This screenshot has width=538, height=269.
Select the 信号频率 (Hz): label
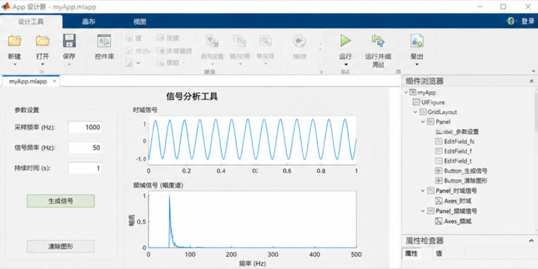pyautogui.click(x=35, y=148)
